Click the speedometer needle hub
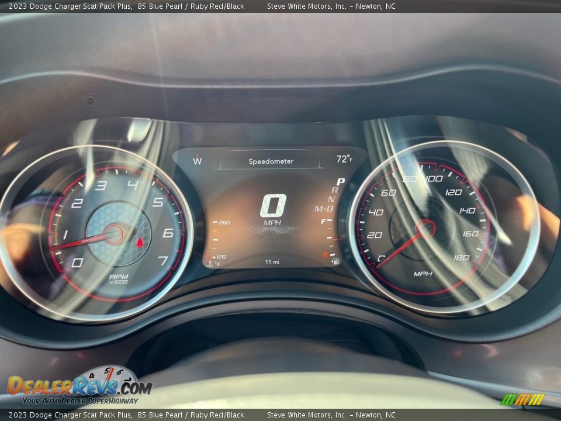Screen dimensions: 561x421 coord(425,229)
